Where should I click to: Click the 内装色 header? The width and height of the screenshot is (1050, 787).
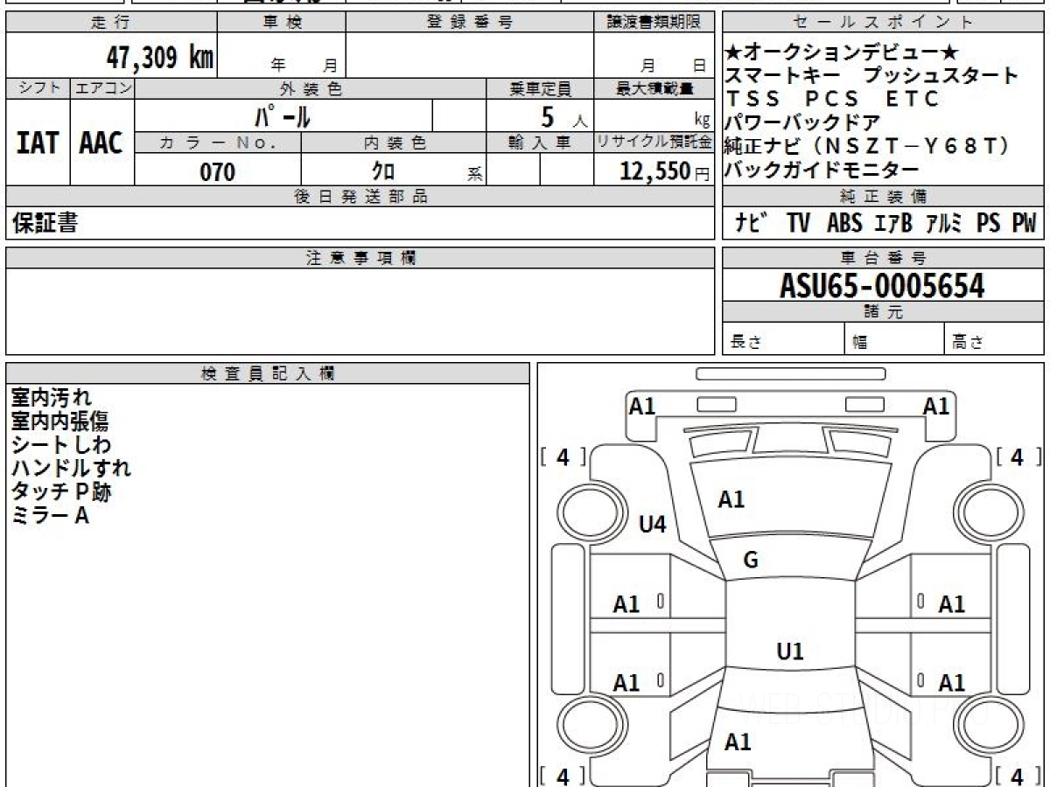coord(394,143)
